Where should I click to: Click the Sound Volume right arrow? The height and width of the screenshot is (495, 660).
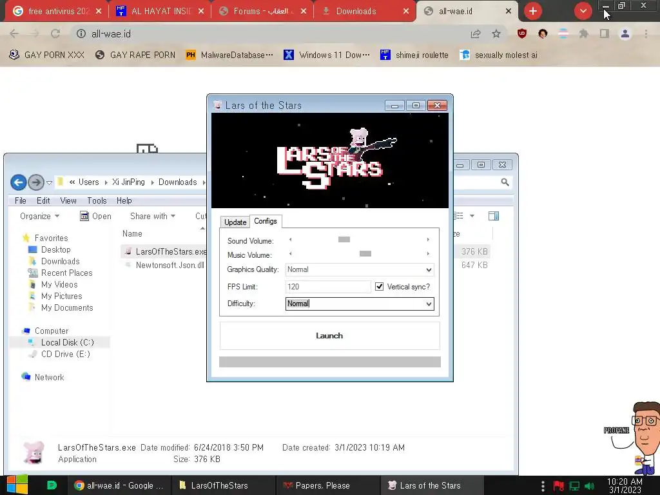tap(428, 240)
